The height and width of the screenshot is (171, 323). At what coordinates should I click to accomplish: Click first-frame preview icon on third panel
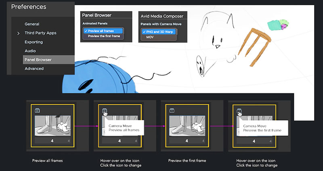tap(172, 110)
